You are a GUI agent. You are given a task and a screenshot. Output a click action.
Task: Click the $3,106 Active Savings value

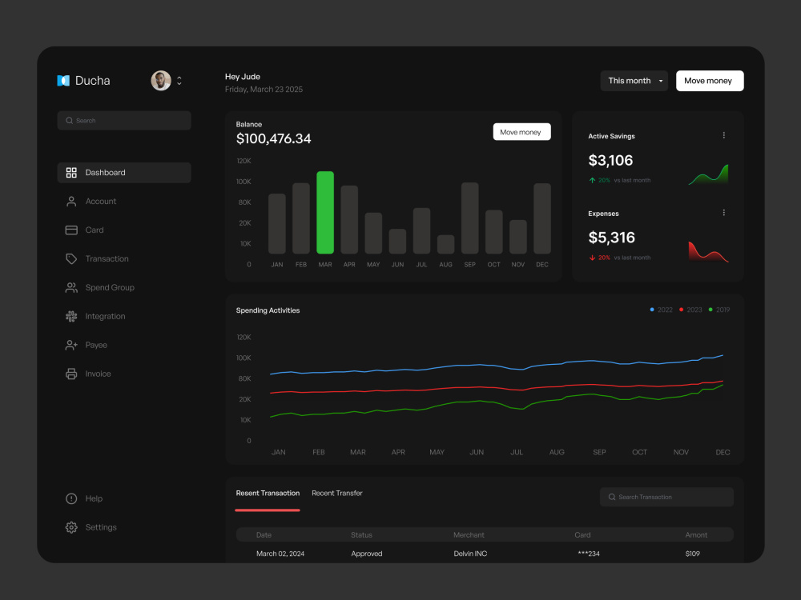point(610,160)
